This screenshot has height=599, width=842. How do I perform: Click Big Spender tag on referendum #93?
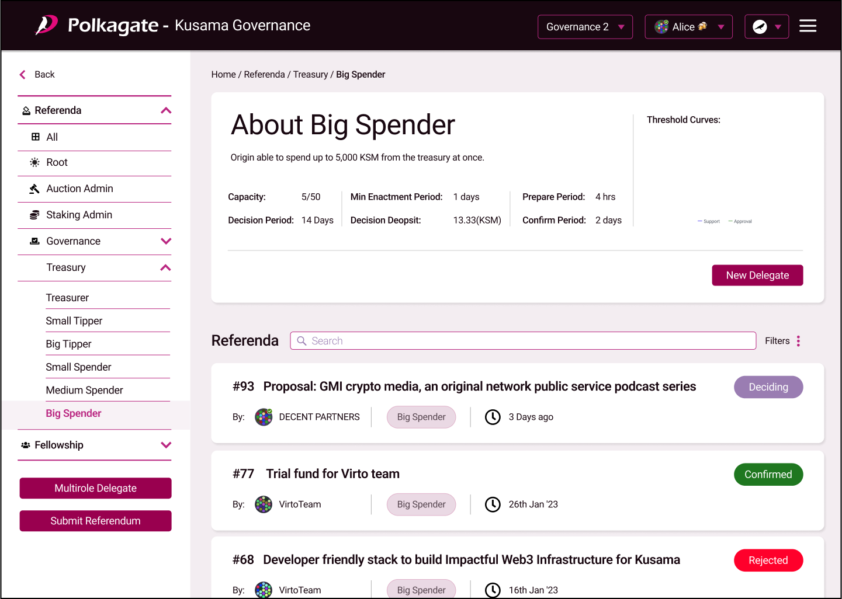[421, 417]
